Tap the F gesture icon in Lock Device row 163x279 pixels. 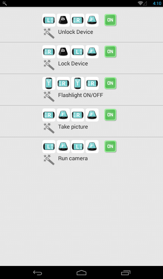coord(92,52)
